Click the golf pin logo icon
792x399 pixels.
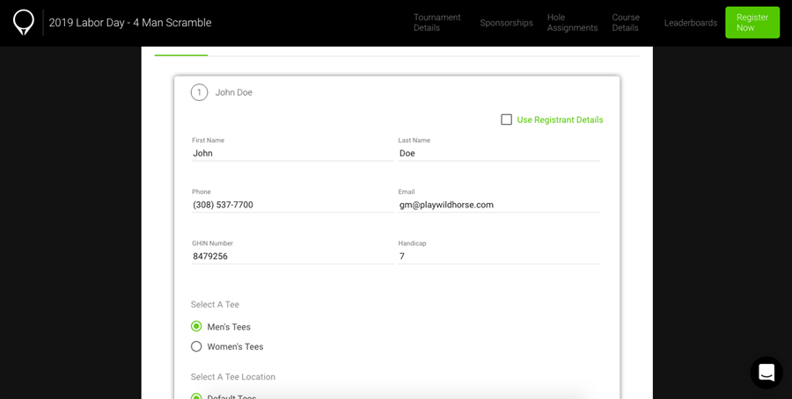pyautogui.click(x=24, y=22)
